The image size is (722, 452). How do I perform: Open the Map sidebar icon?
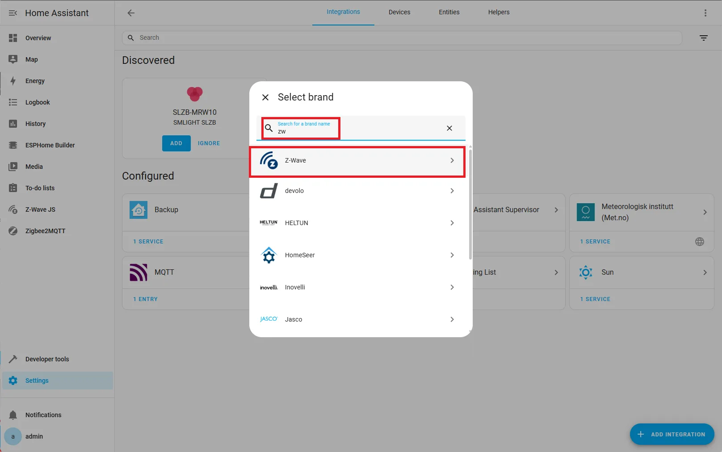[x=13, y=59]
